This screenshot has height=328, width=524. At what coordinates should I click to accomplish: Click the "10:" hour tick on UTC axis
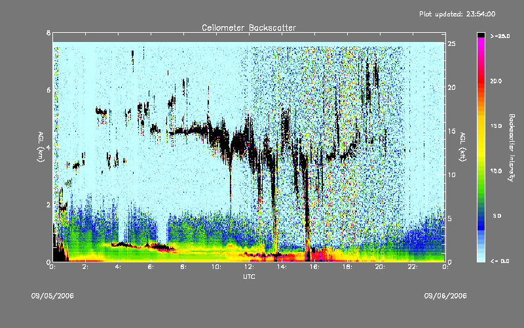[216, 267]
